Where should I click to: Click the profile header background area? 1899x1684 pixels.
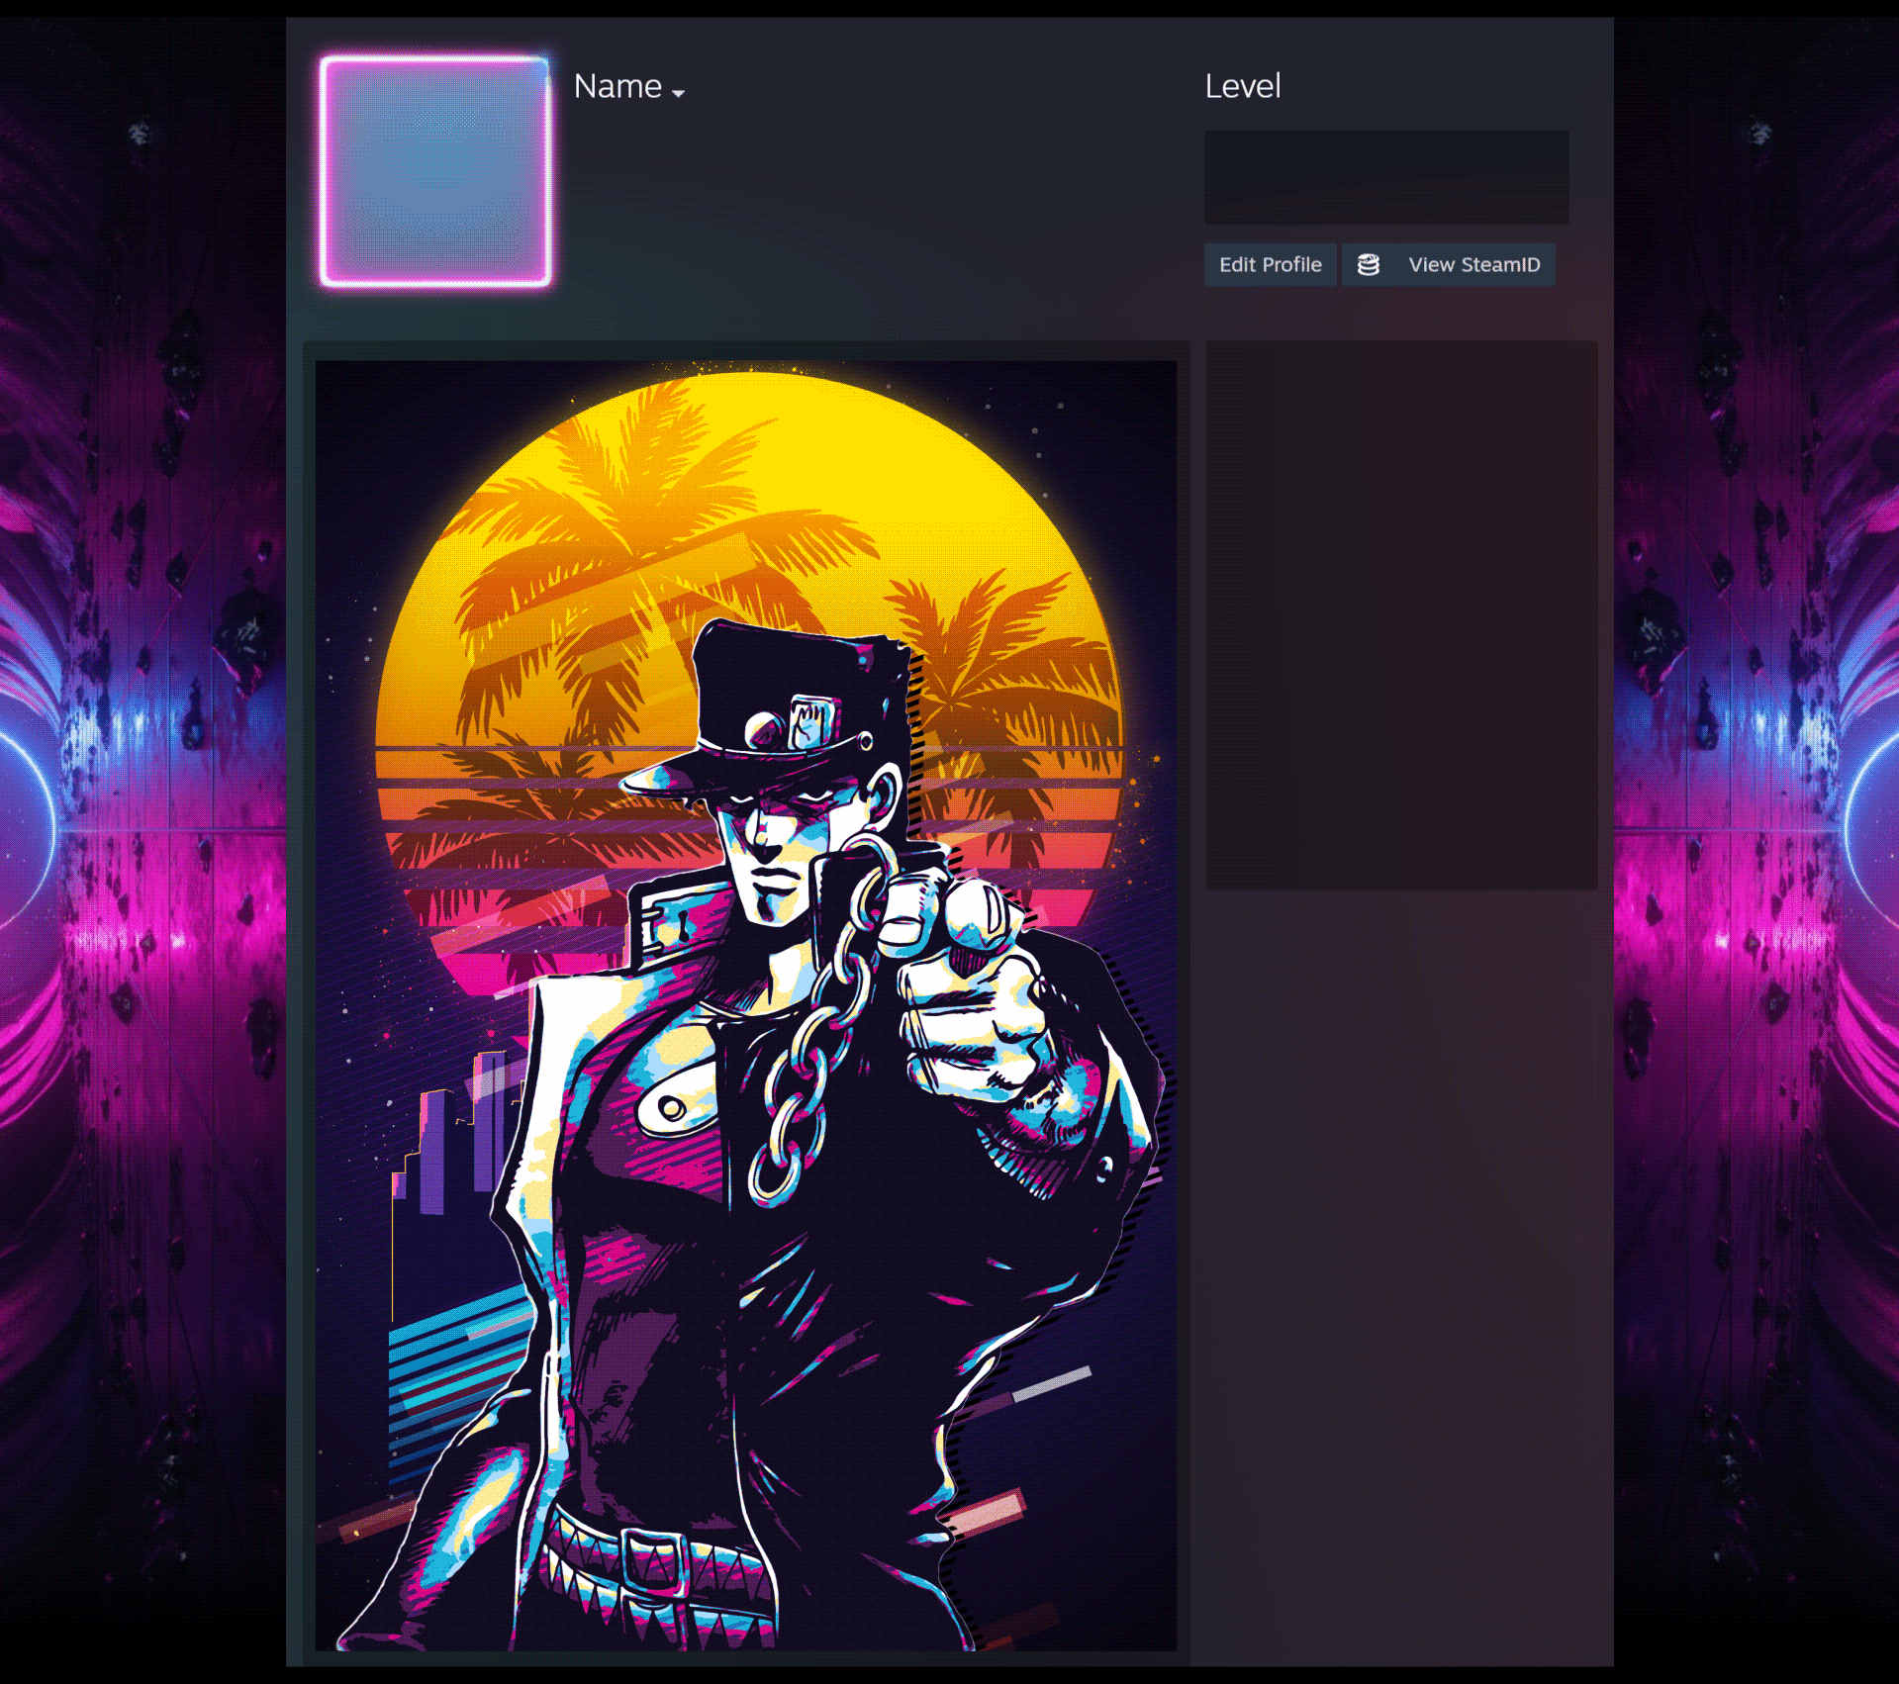[891, 198]
